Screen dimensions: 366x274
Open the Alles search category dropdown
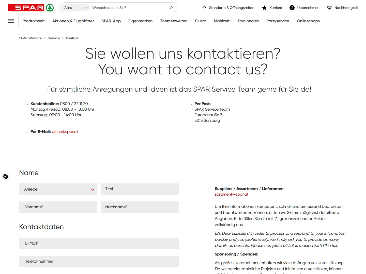pos(75,8)
